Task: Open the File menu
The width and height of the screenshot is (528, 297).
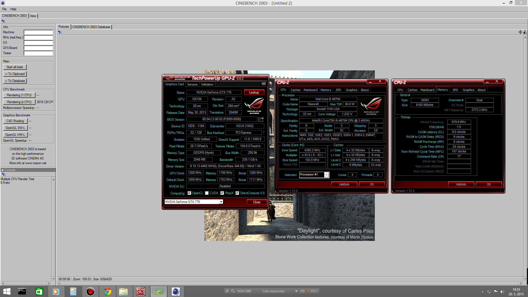Action: tap(4, 9)
